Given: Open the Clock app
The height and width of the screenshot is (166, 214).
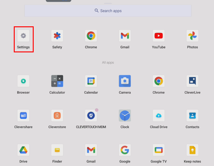Looking at the screenshot, I should (x=125, y=116).
